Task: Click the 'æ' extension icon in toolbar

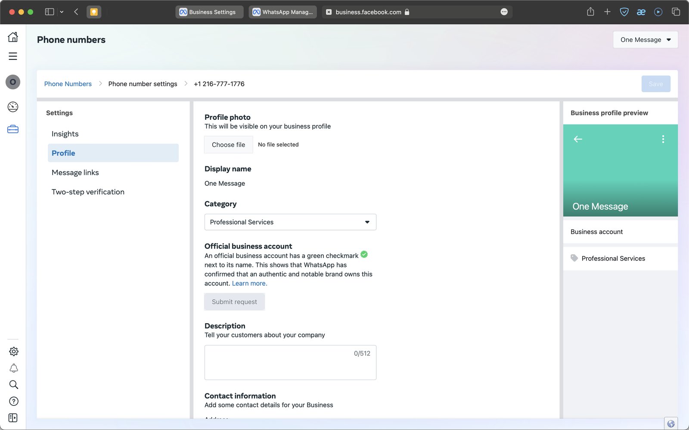Action: 641,12
